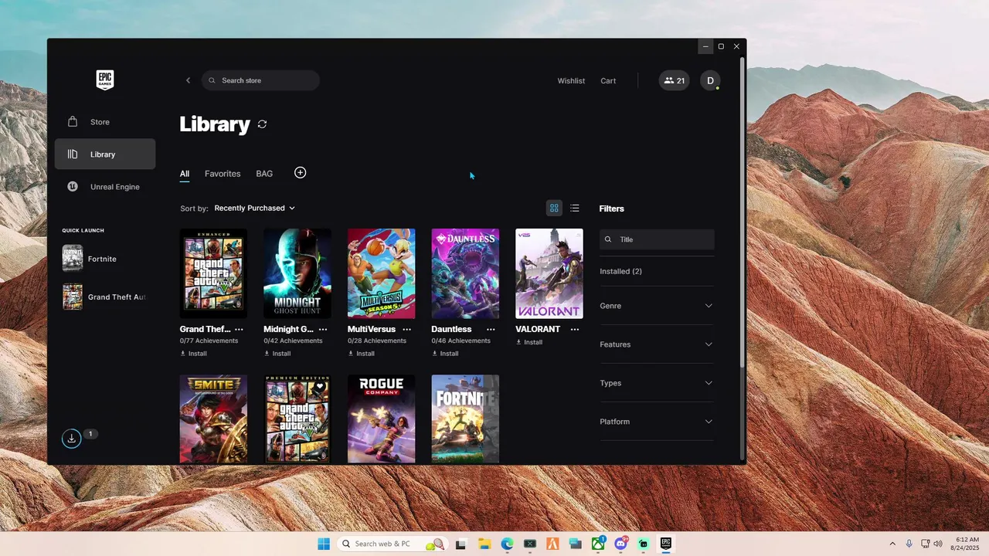Switch to the Favorites tab
The width and height of the screenshot is (989, 556).
coord(223,174)
